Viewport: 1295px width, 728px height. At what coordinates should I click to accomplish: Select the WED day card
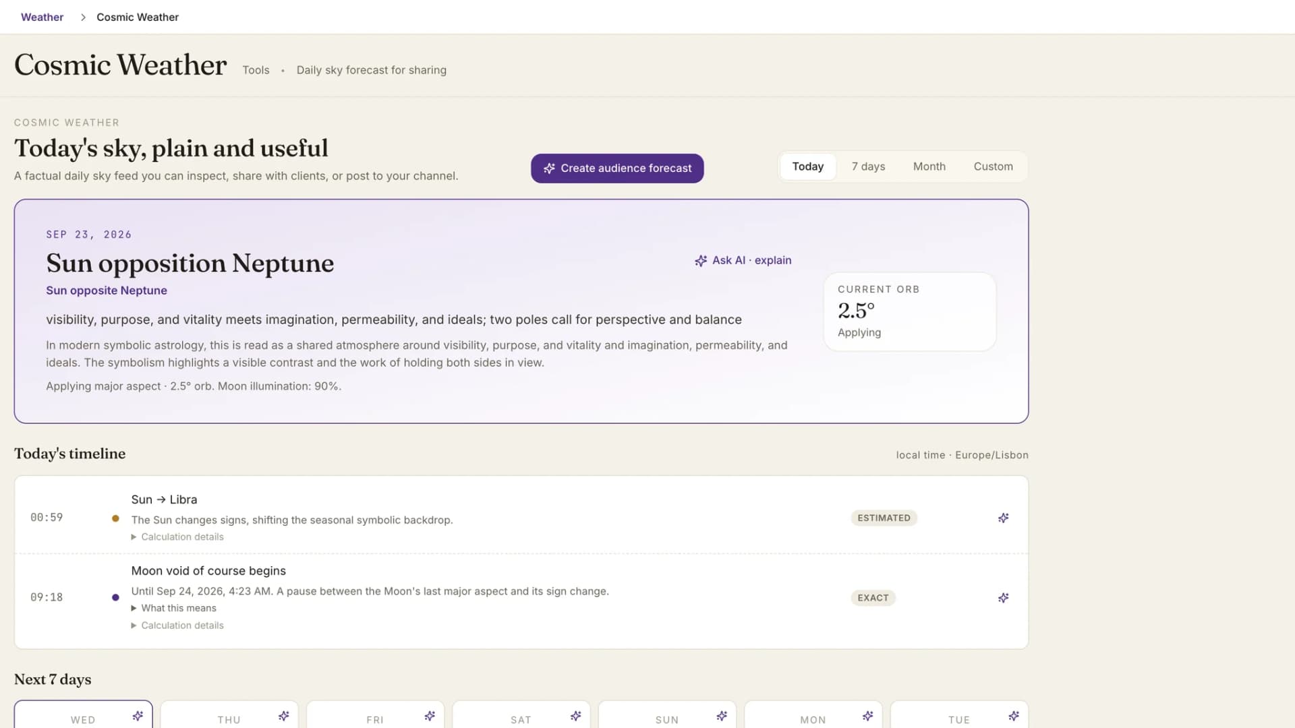point(83,715)
